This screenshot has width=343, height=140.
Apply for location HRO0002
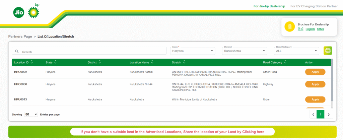pos(315,72)
